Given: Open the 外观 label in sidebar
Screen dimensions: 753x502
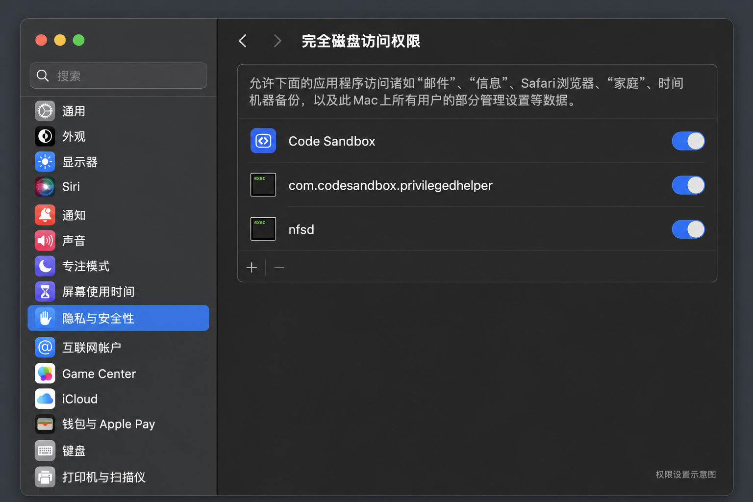Looking at the screenshot, I should (74, 136).
